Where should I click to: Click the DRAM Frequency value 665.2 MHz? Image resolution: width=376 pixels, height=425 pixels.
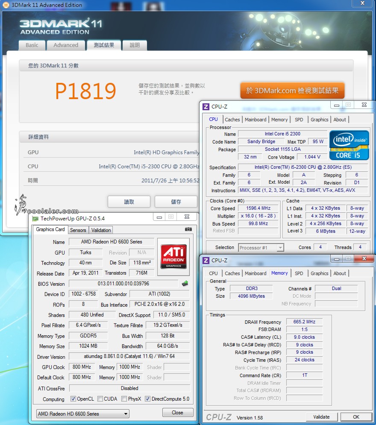(305, 322)
